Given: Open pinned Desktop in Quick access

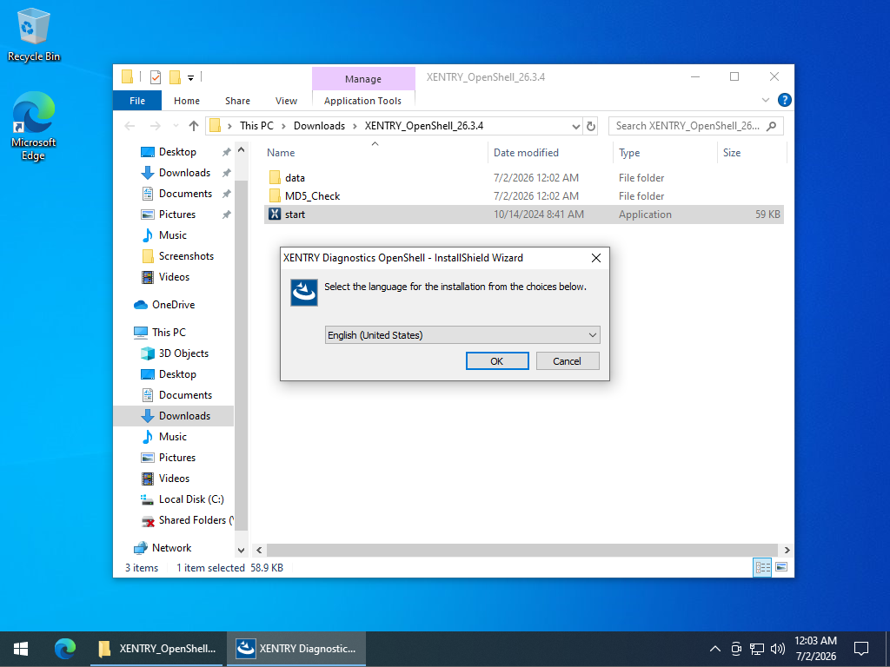Looking at the screenshot, I should pyautogui.click(x=177, y=152).
